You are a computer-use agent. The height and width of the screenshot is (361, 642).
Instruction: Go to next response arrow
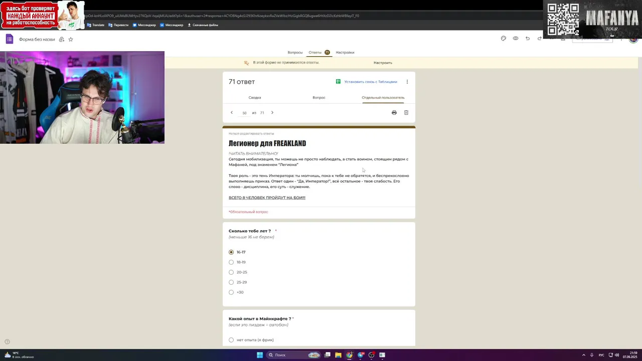pyautogui.click(x=272, y=113)
